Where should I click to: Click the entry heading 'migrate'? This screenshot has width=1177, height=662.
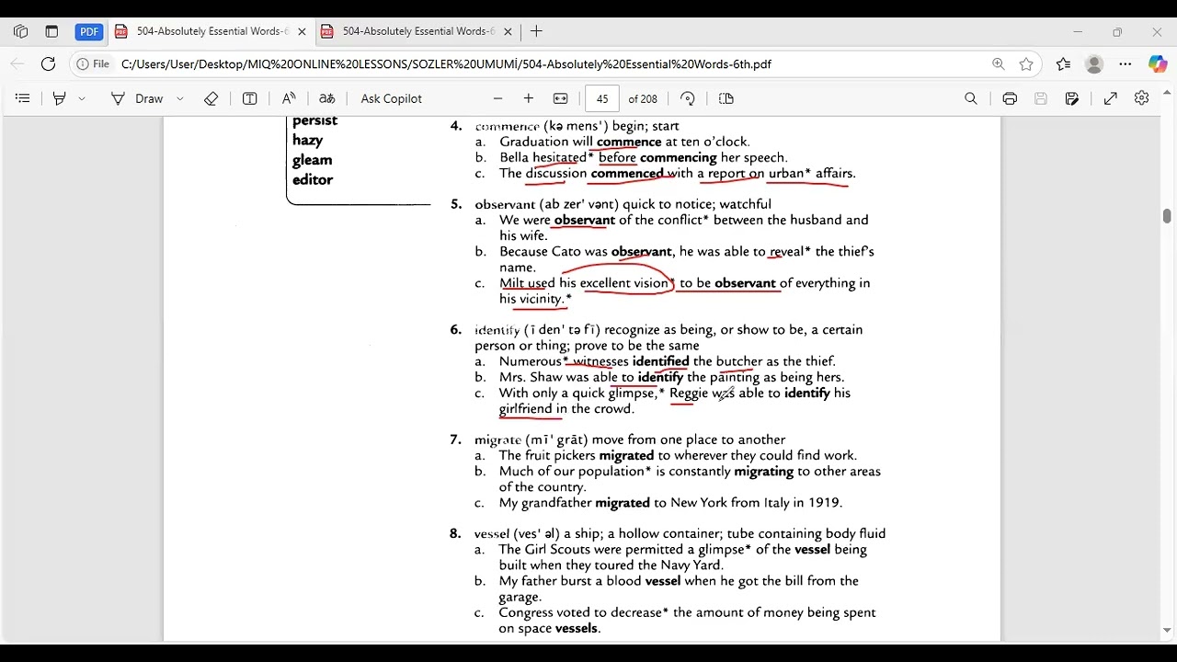[497, 439]
